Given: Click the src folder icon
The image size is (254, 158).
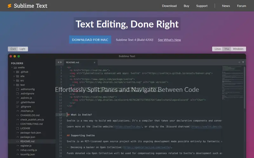Looking at the screenshot, I should 17,81.
